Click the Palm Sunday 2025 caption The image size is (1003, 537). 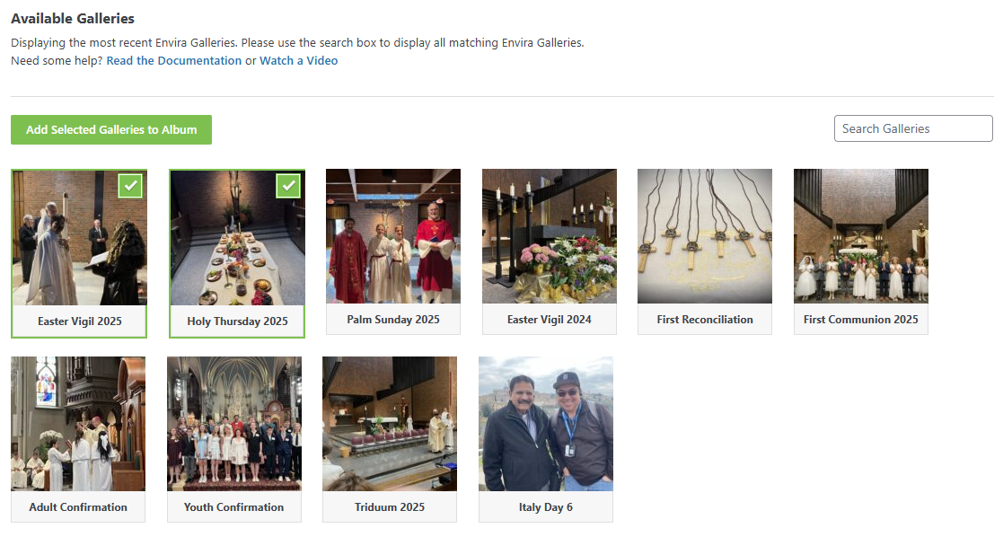point(393,320)
